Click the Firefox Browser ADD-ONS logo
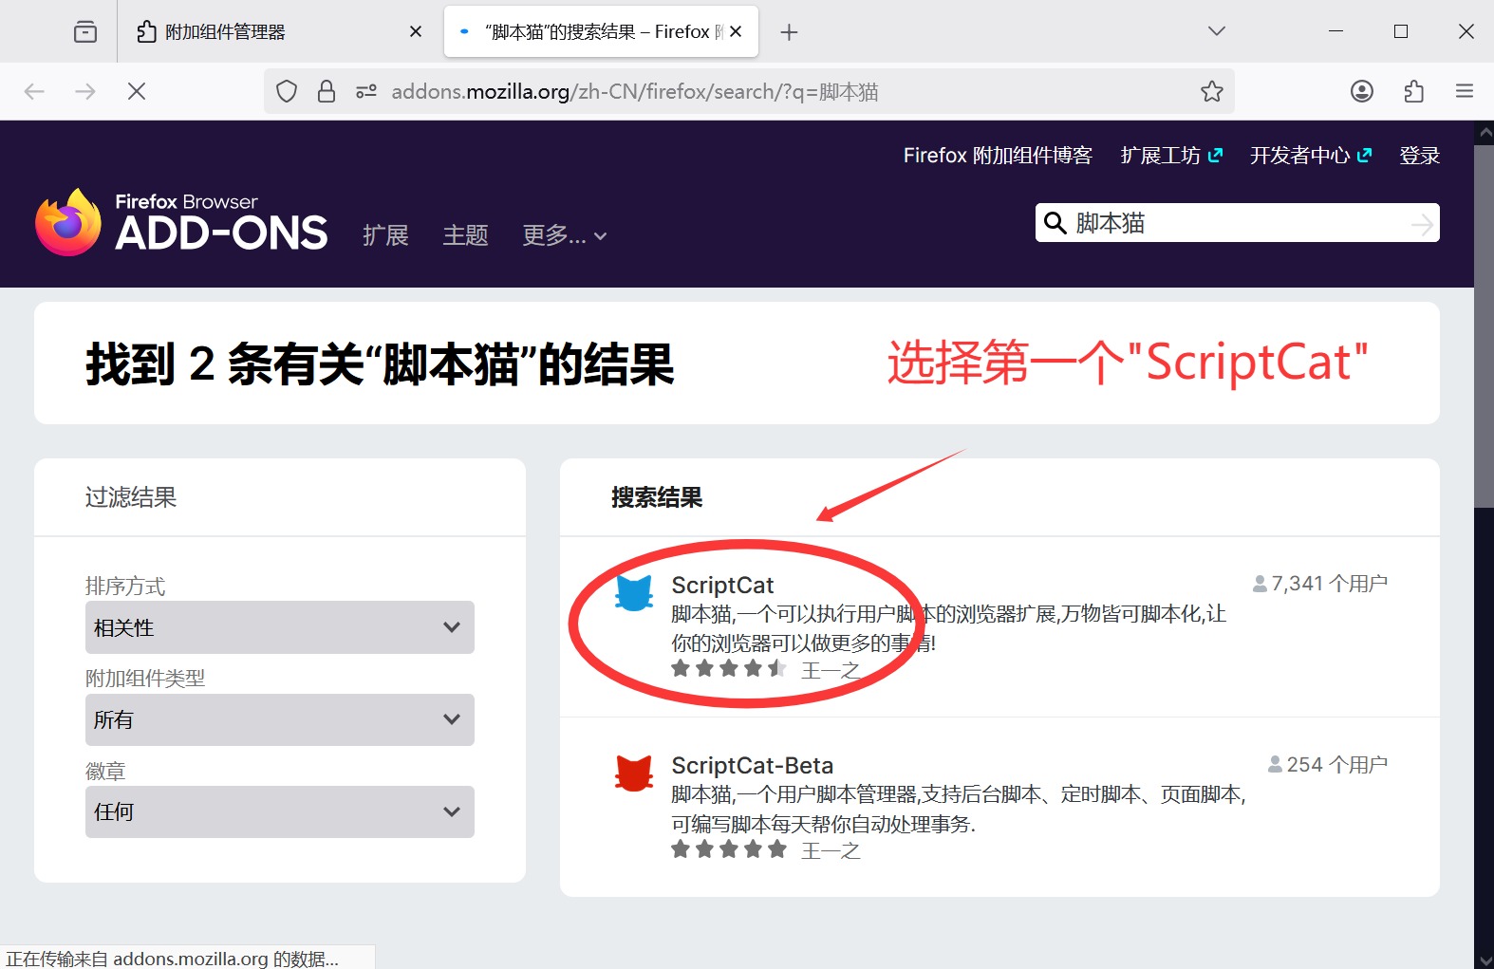The height and width of the screenshot is (969, 1494). click(181, 222)
